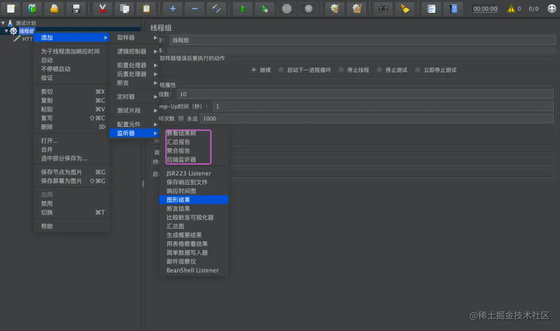
Task: Select the 立即停止测试 radio button
Action: 417,70
